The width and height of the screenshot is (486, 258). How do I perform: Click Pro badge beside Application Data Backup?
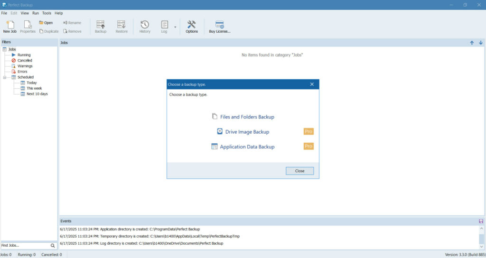(x=308, y=146)
